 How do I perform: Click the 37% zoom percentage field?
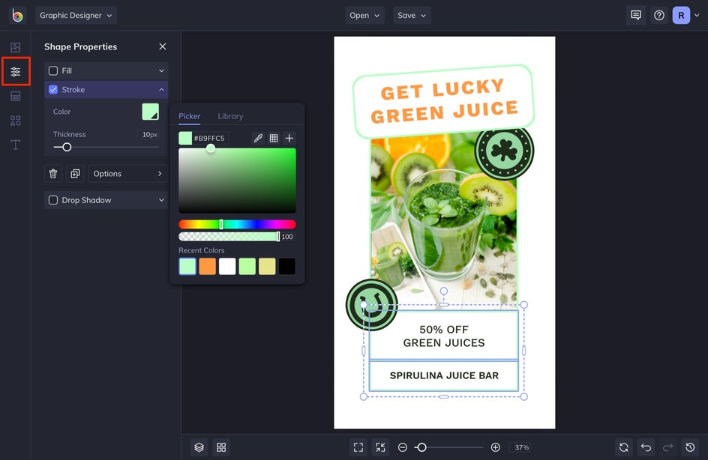(521, 447)
